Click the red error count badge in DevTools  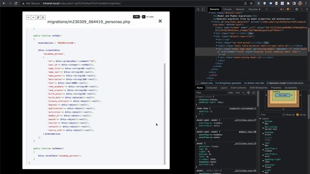(282, 9)
